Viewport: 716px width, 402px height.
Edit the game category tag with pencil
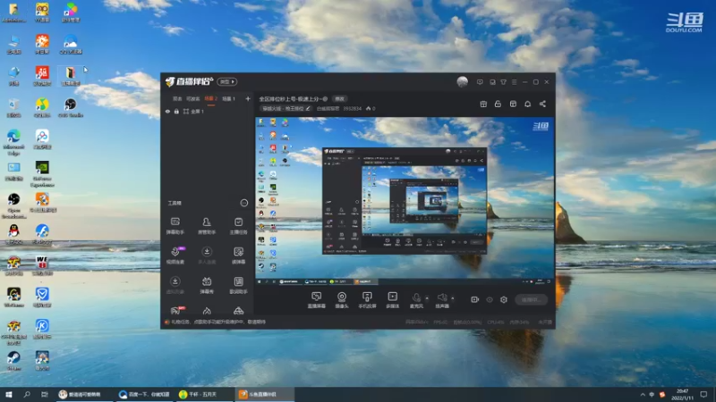(x=286, y=108)
